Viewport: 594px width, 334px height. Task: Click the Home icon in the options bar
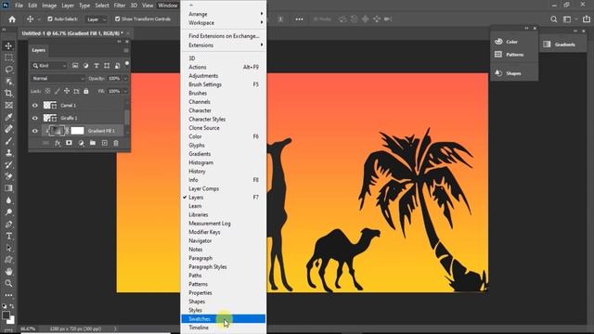click(12, 19)
